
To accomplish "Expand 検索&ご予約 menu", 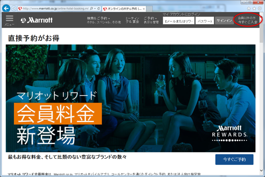I will tap(104, 20).
